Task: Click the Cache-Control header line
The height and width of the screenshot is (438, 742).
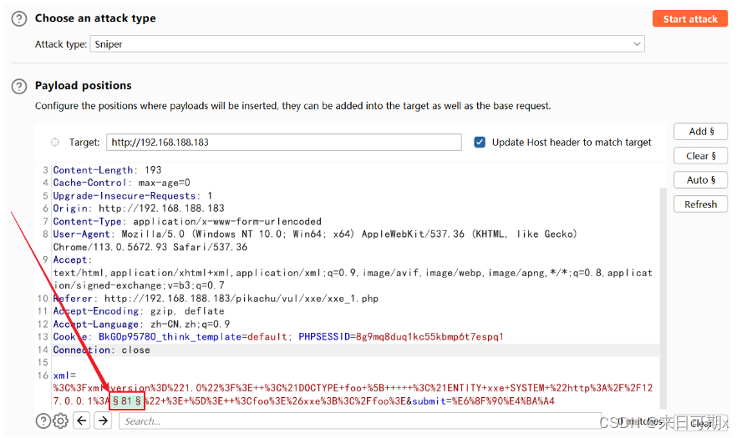Action: 122,183
